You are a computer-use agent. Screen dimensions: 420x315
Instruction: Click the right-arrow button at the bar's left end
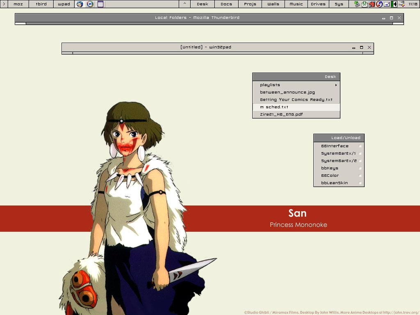[4, 4]
